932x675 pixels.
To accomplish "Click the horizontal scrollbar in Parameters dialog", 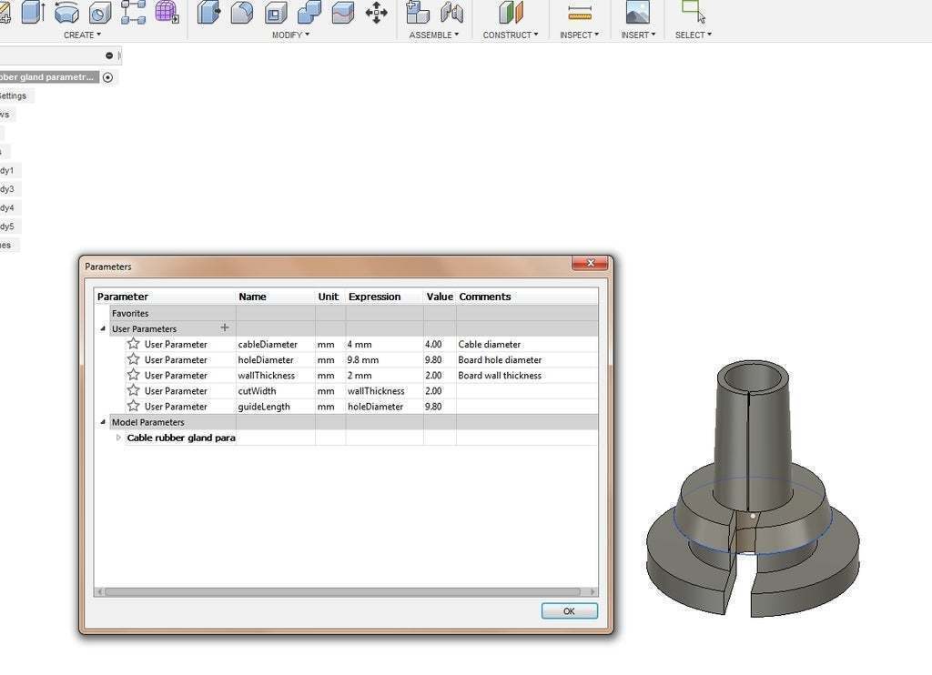I will tap(342, 591).
